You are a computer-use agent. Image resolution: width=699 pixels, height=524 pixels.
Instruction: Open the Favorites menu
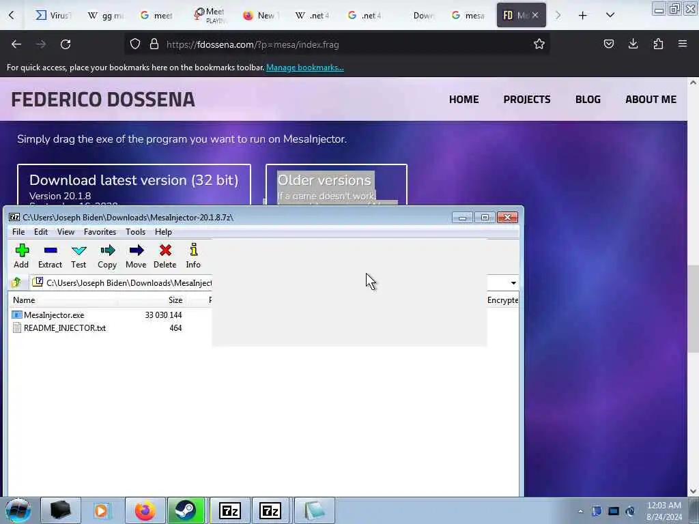100,232
